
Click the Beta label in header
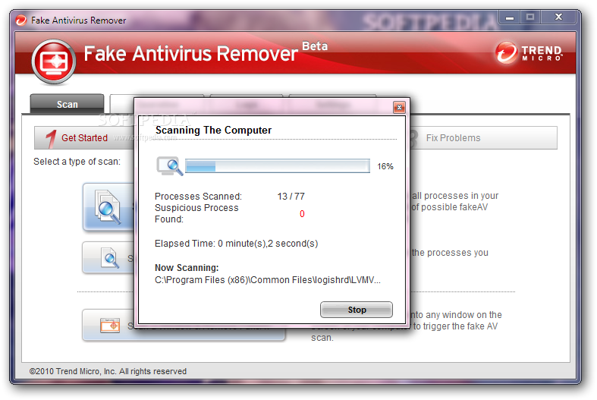pyautogui.click(x=315, y=46)
